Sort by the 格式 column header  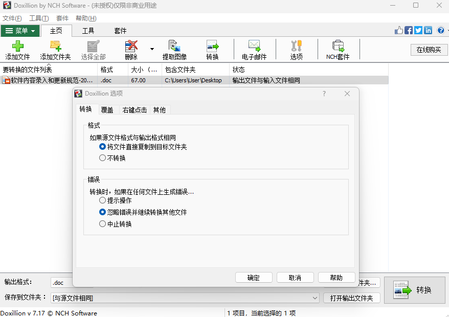(x=113, y=70)
